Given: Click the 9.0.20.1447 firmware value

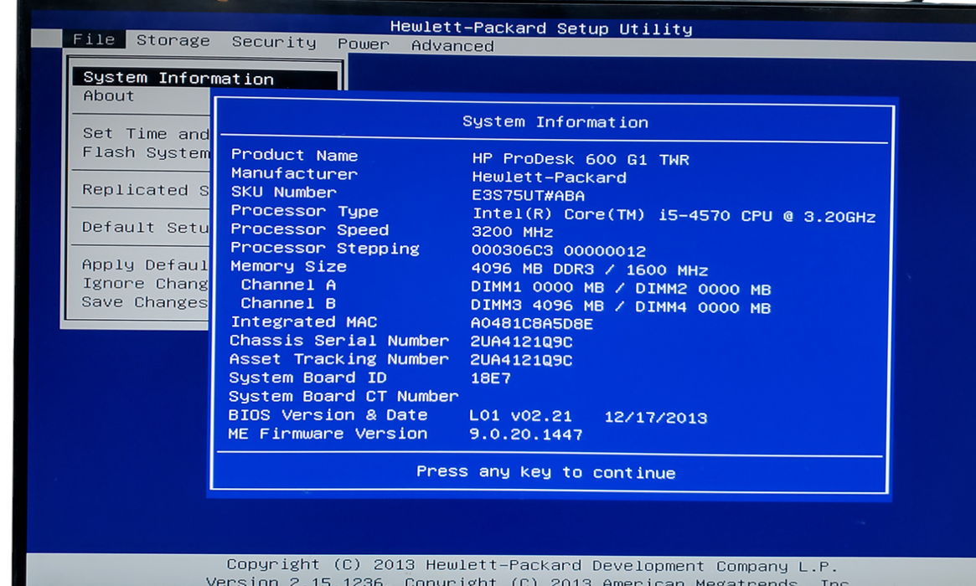Looking at the screenshot, I should [526, 434].
